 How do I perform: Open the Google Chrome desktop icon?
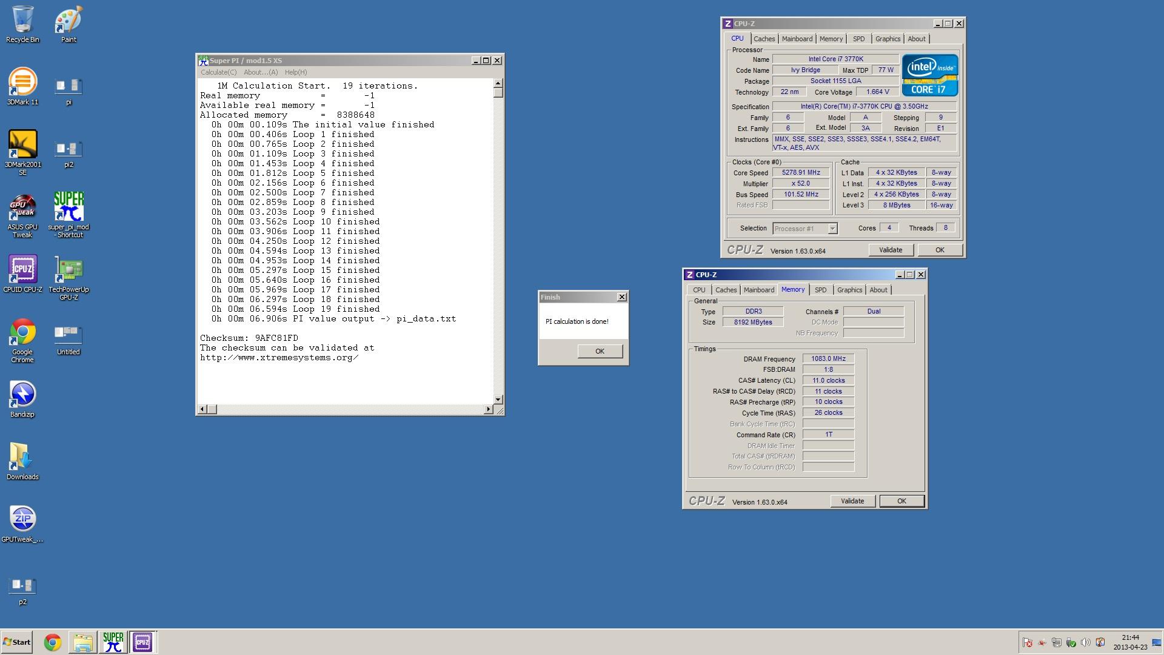[22, 340]
